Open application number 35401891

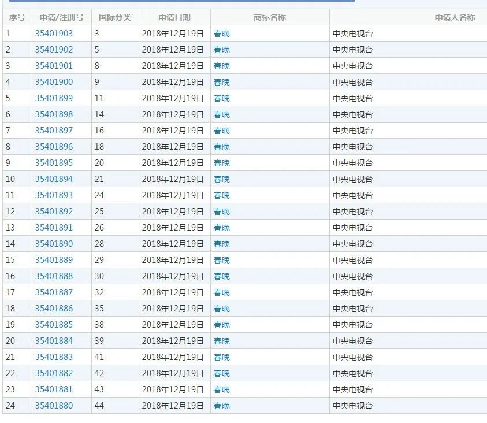click(54, 227)
